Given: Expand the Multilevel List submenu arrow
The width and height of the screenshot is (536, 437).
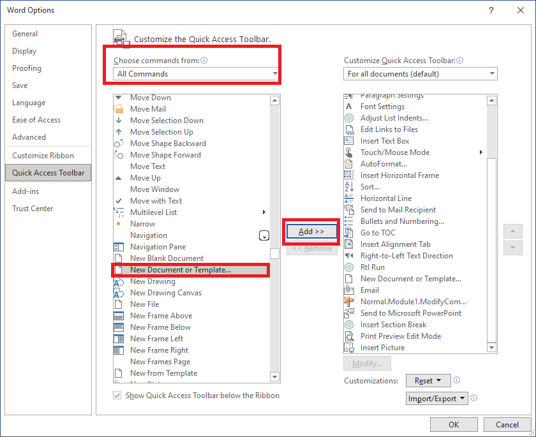Looking at the screenshot, I should point(264,212).
